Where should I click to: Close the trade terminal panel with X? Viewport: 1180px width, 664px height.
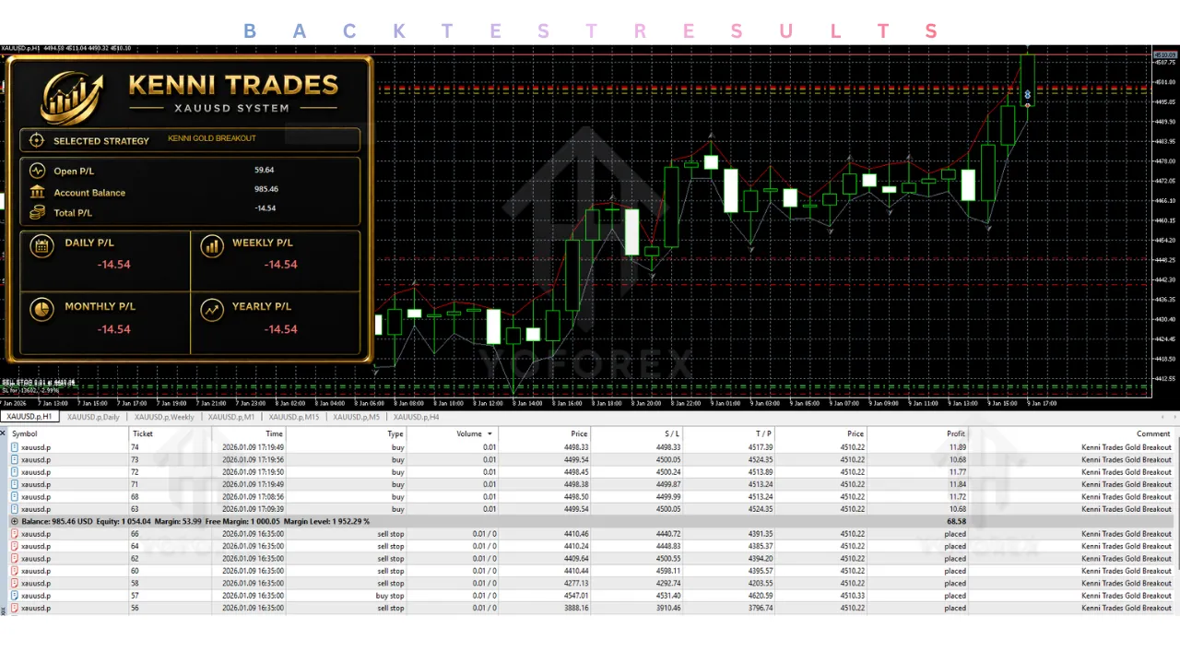(x=4, y=433)
